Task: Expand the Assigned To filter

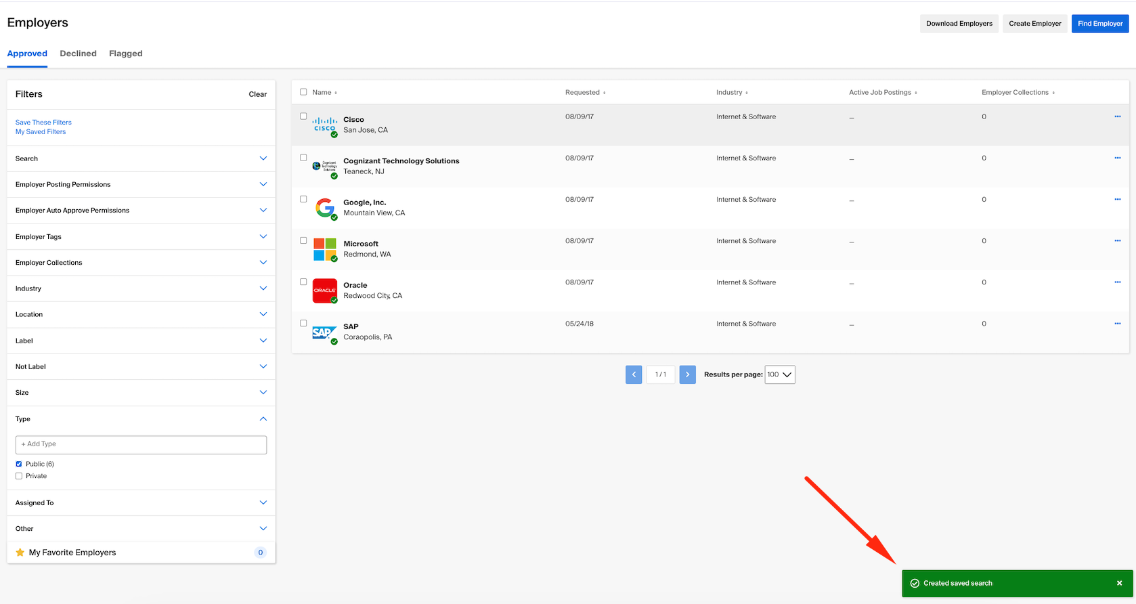Action: (x=141, y=503)
